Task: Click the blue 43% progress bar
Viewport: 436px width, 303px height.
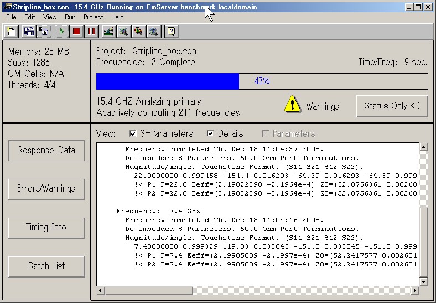Action: click(x=262, y=81)
